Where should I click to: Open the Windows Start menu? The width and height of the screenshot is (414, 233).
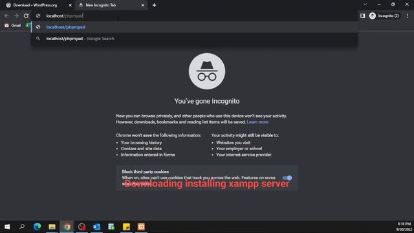click(7, 227)
